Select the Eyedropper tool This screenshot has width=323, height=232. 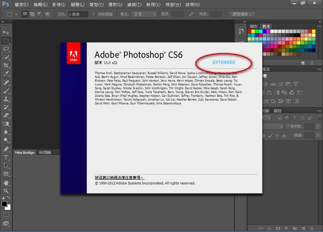click(x=6, y=74)
